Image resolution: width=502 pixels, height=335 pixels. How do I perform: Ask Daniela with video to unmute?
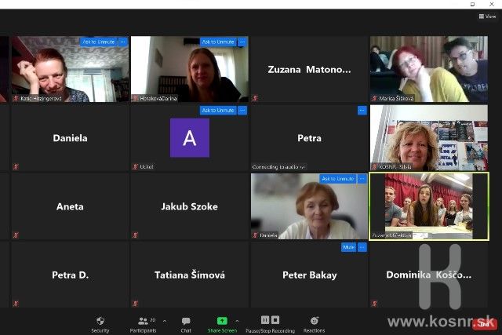pos(337,179)
